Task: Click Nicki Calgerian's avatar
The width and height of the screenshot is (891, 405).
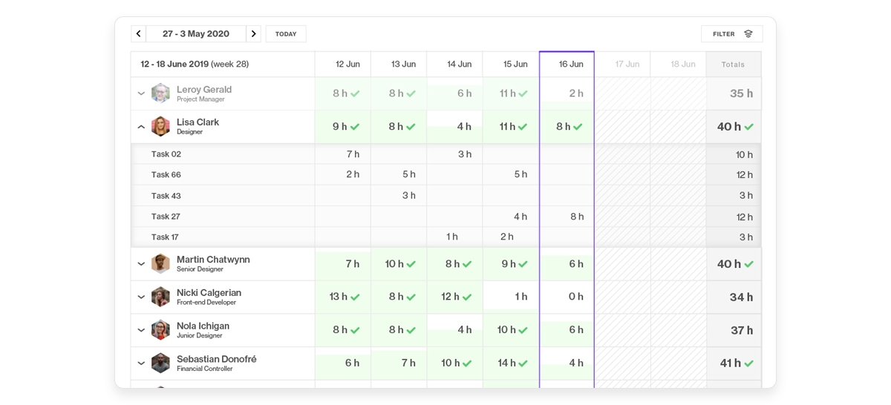Action: [x=160, y=297]
